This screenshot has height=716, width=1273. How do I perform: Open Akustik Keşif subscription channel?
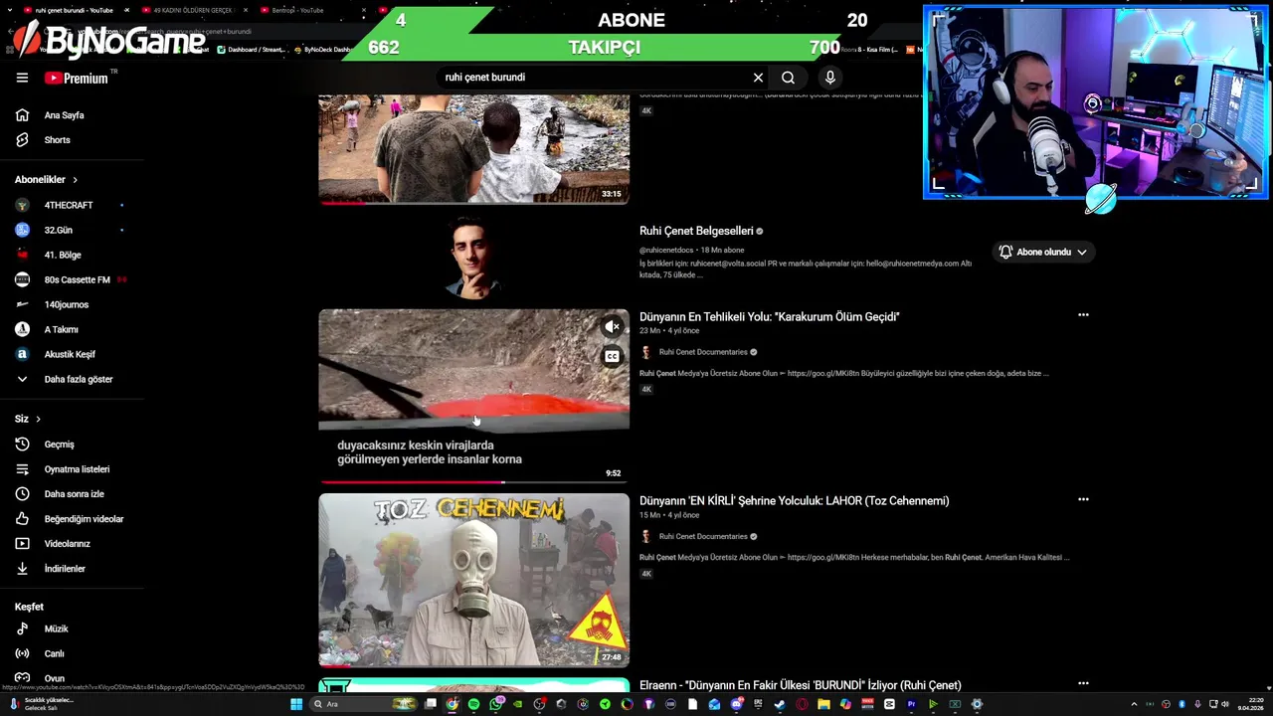[72, 354]
